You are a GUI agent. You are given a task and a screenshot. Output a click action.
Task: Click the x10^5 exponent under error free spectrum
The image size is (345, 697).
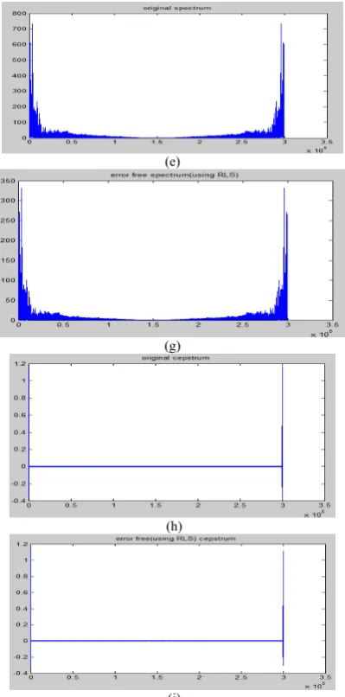coord(322,334)
